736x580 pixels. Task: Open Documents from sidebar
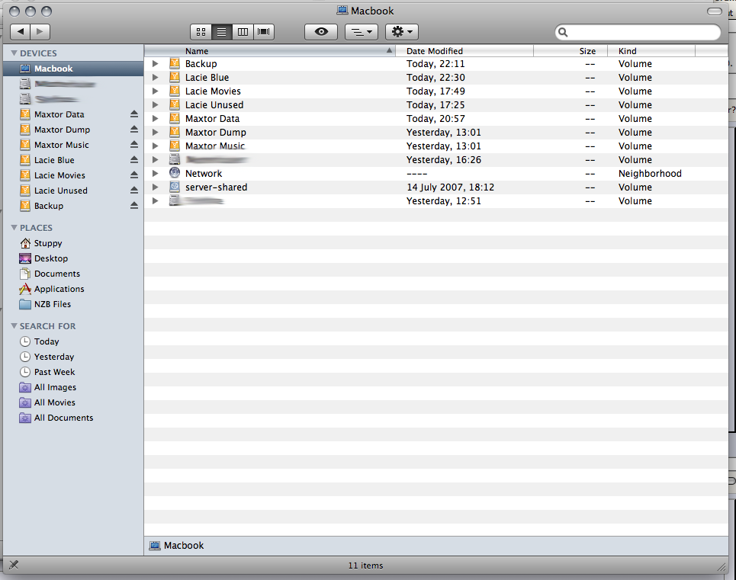tap(73, 274)
